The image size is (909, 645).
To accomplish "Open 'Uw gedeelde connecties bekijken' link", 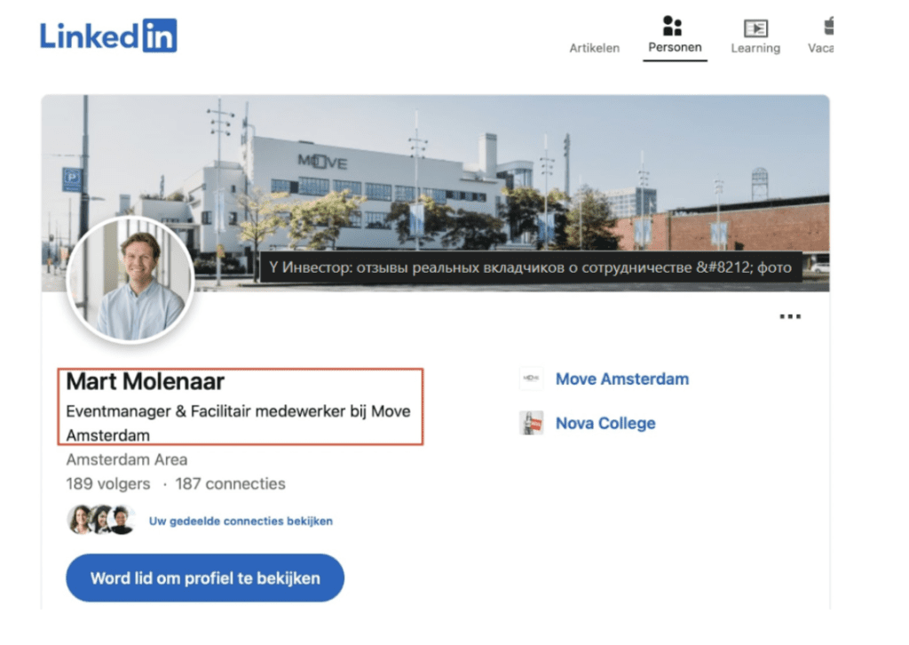I will point(241,522).
